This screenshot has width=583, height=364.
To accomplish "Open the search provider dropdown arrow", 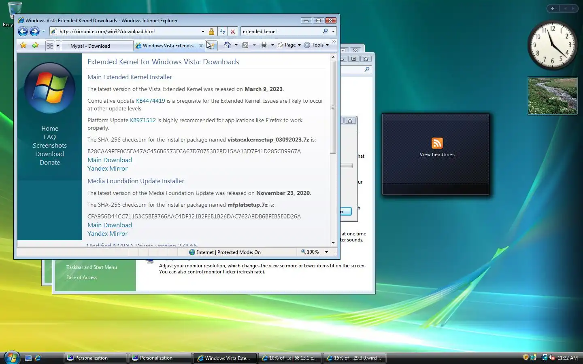I will (333, 31).
